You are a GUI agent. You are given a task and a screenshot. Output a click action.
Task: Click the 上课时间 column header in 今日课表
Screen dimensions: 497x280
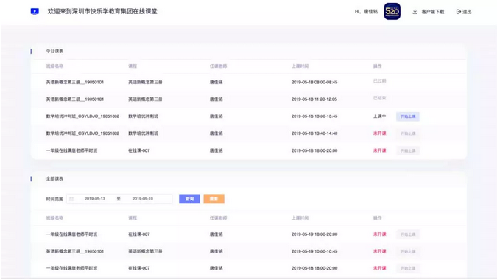pyautogui.click(x=300, y=66)
